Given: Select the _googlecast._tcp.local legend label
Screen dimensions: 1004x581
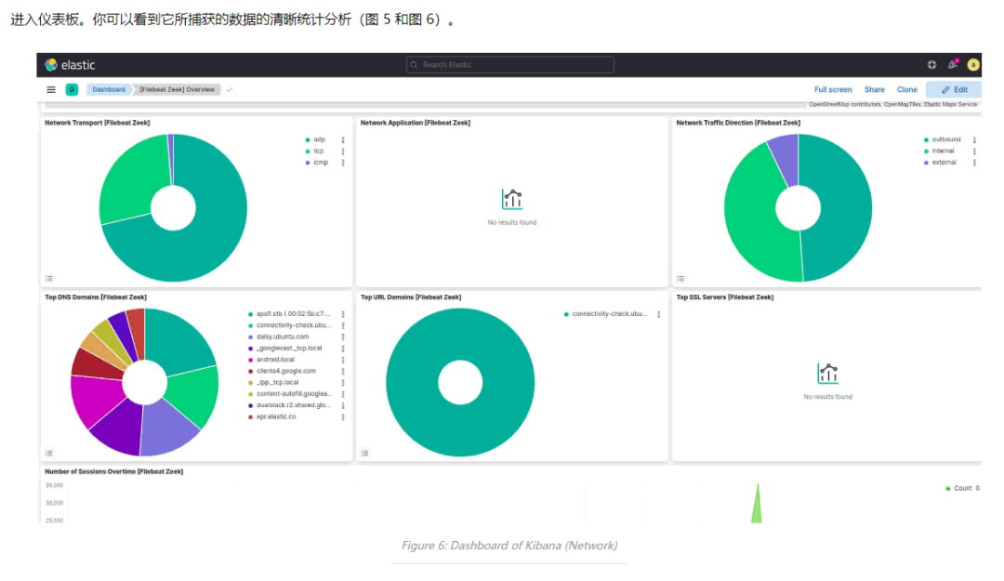Looking at the screenshot, I should click(289, 349).
